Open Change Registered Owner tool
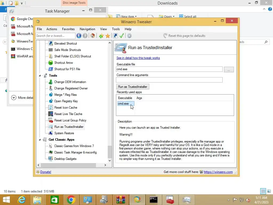Image resolution: width=273 pixels, height=205 pixels. pos(71,88)
